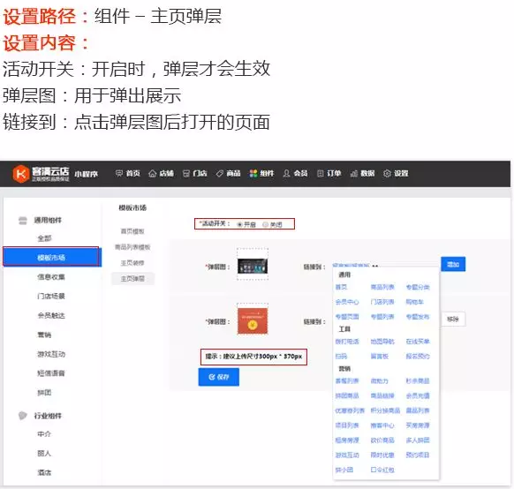Choose 限时优惠 in the link dropdown list
Viewport: 514px width, 489px height.
click(x=382, y=455)
